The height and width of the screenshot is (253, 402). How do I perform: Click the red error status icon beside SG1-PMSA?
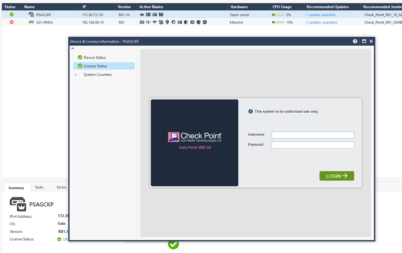[11, 22]
